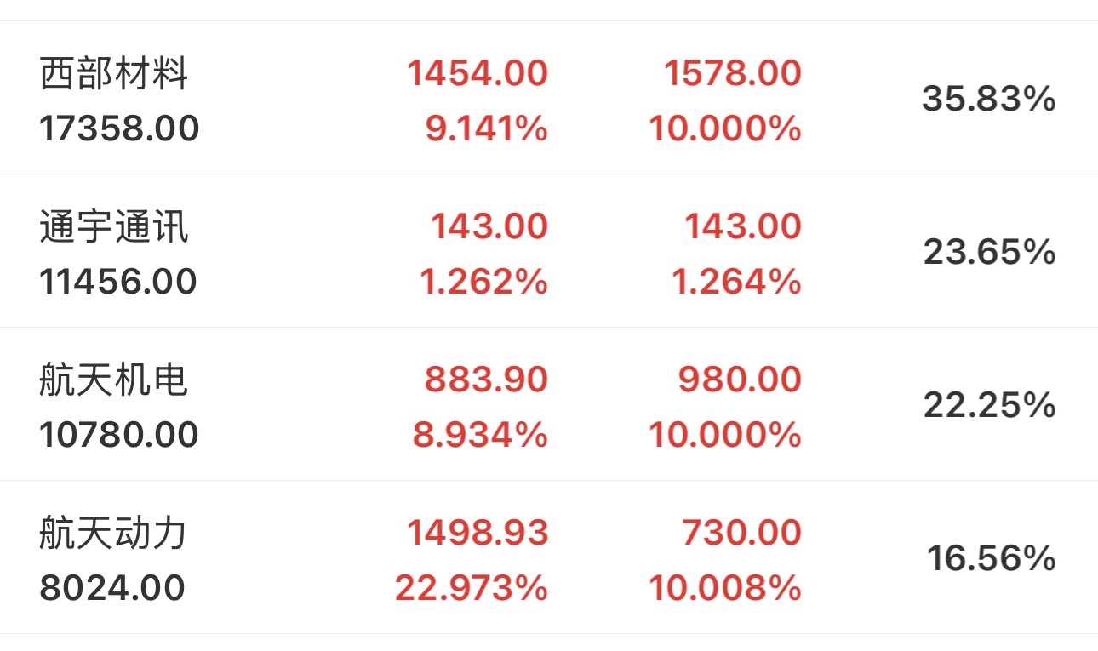
Task: Click the 23.65% position ratio
Action: (x=989, y=252)
